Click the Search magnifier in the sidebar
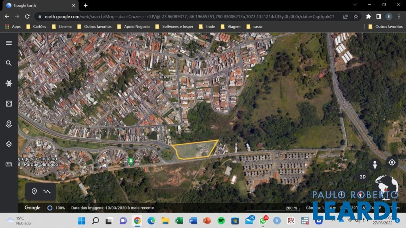The width and height of the screenshot is (406, 228). click(x=9, y=63)
